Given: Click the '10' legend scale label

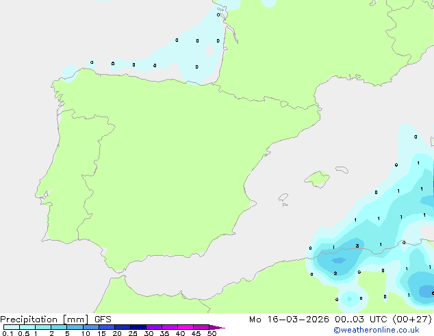Looking at the screenshot, I should coord(86,333).
